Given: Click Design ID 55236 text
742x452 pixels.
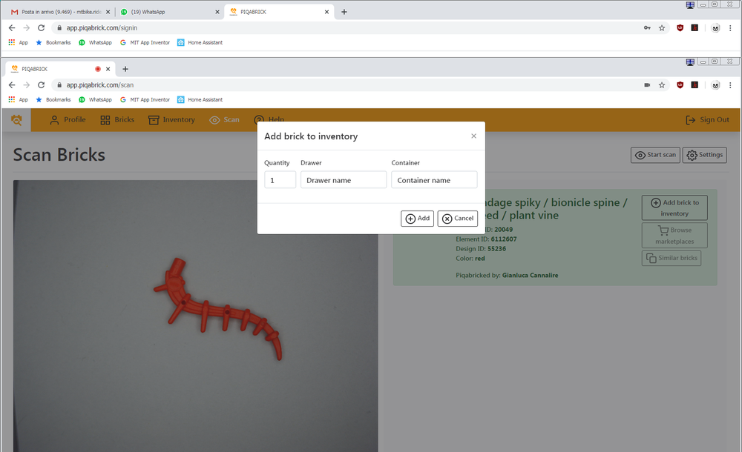Looking at the screenshot, I should (x=481, y=249).
